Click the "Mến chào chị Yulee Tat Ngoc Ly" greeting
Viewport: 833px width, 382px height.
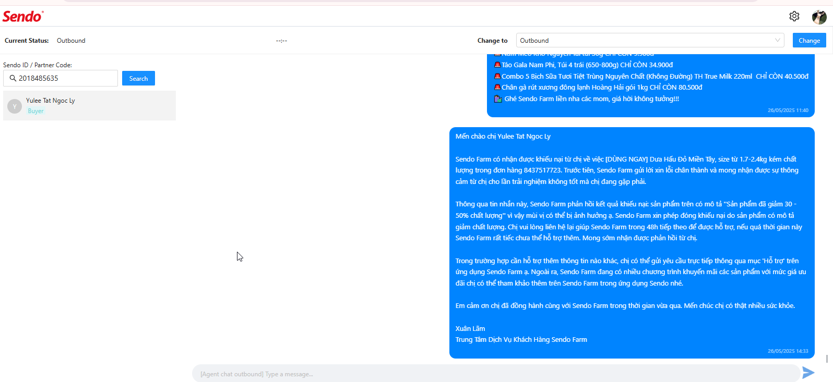click(503, 136)
